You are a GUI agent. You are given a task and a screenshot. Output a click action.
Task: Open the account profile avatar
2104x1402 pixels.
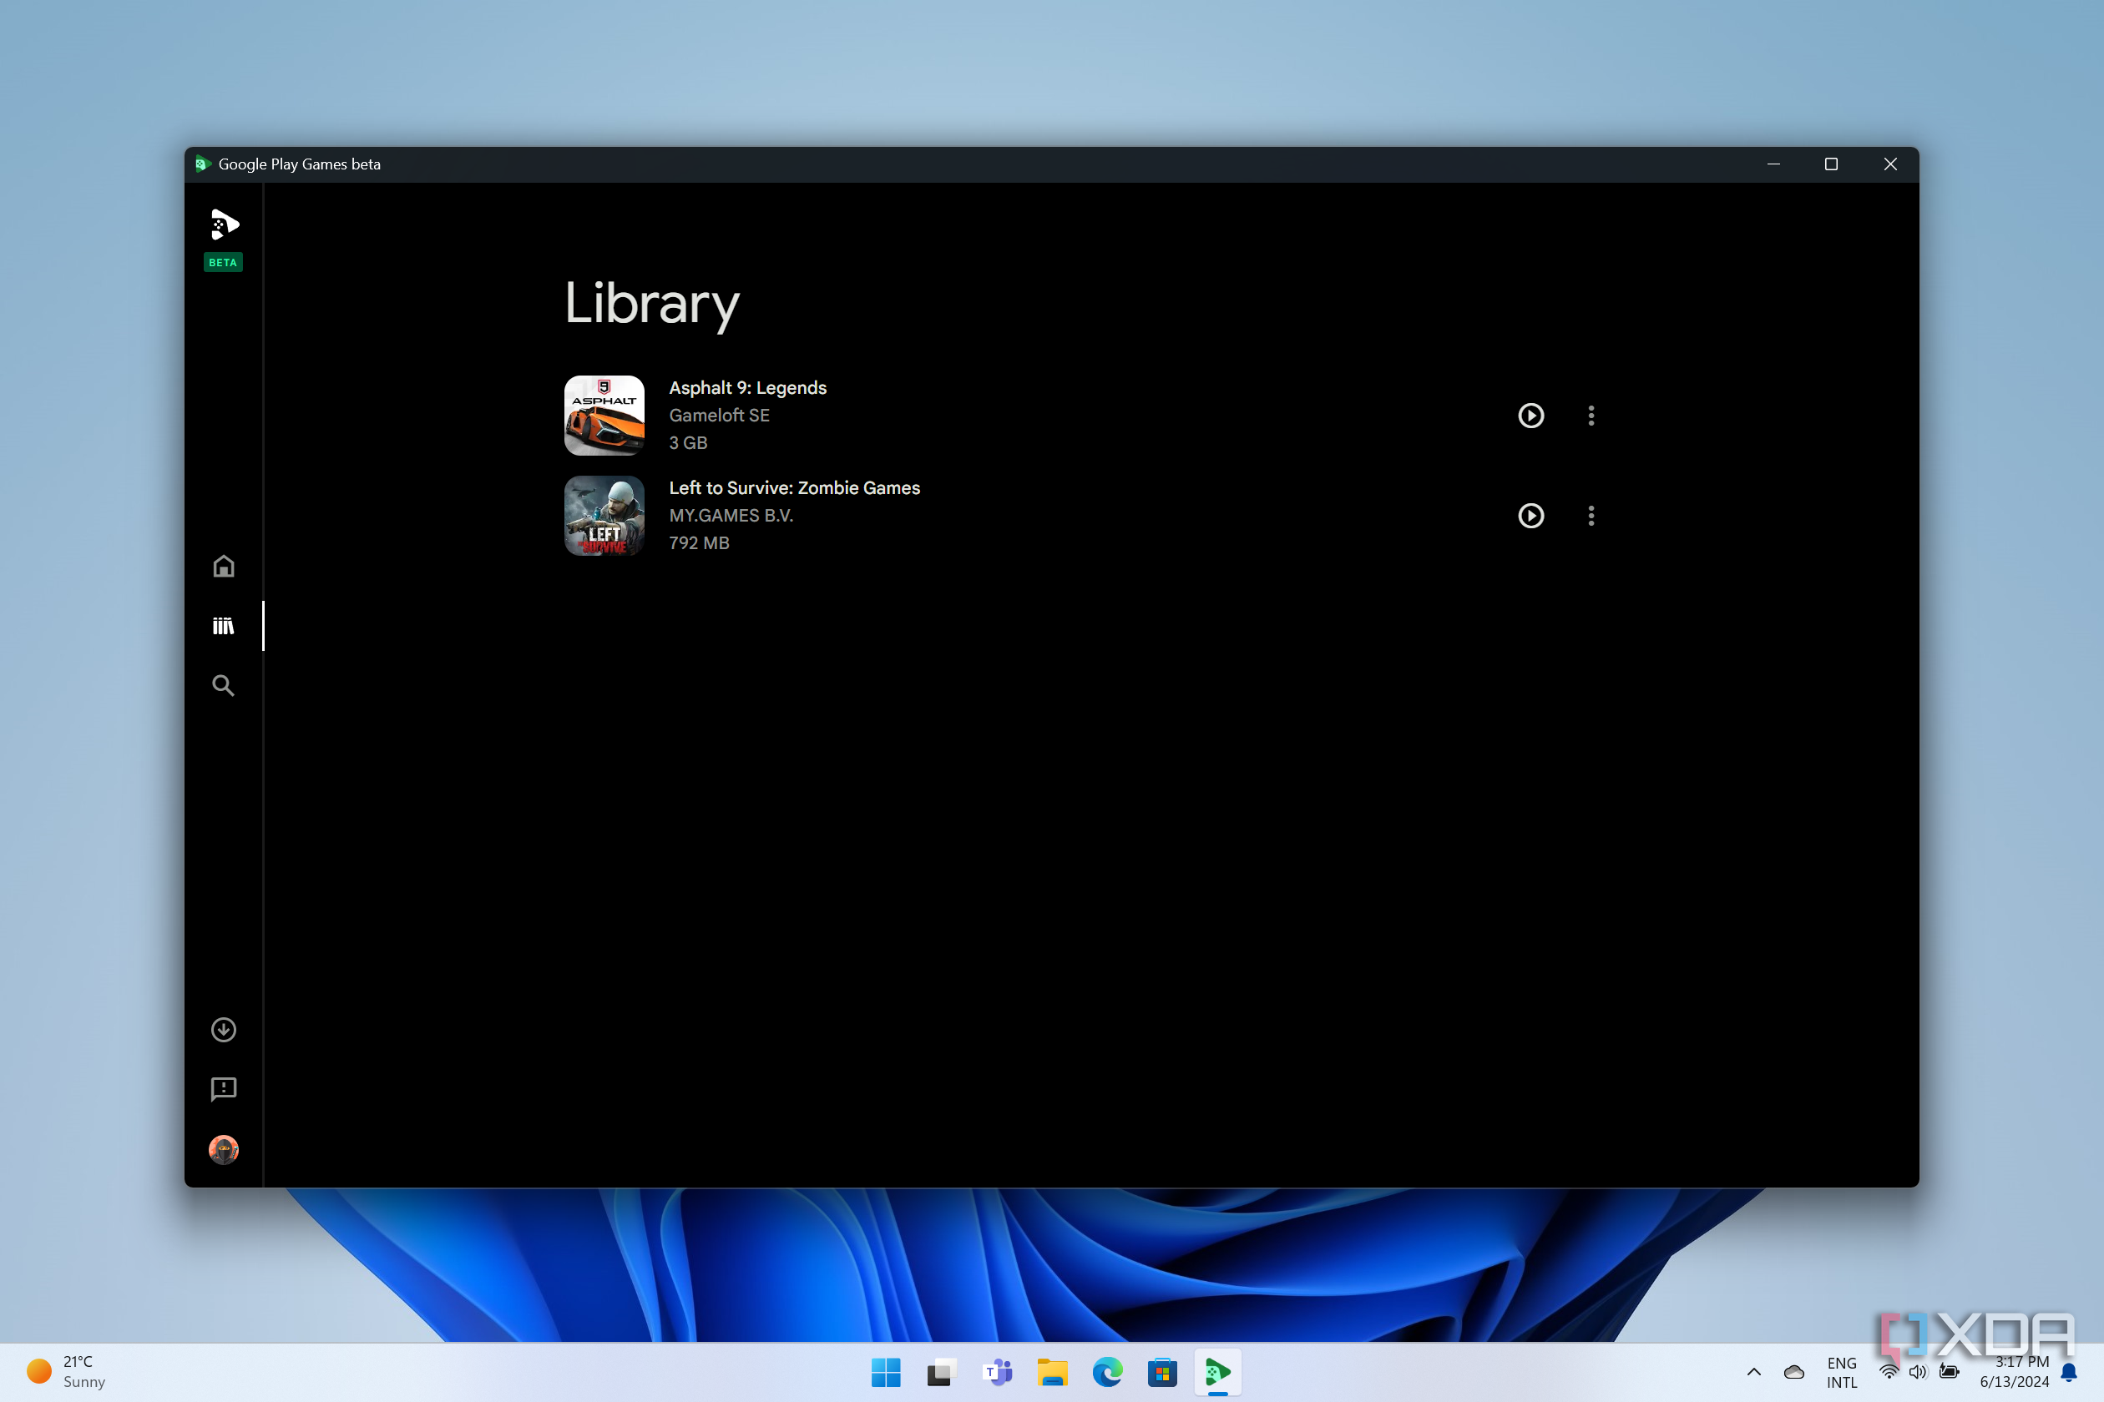point(224,1149)
